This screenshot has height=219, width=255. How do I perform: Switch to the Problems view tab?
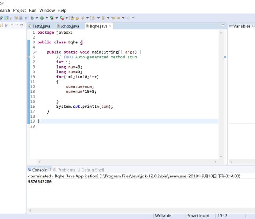(x=64, y=170)
